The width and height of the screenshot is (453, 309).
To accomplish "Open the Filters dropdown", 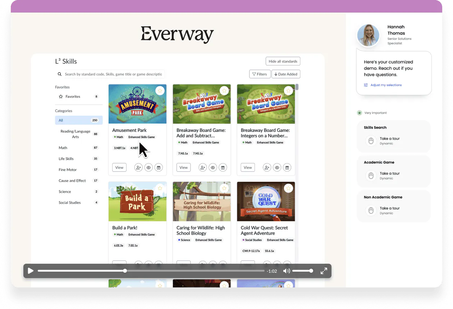I will pyautogui.click(x=260, y=74).
